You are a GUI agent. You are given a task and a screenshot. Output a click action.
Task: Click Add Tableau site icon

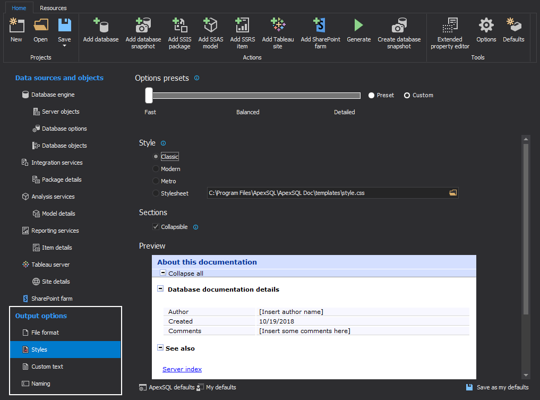[278, 25]
